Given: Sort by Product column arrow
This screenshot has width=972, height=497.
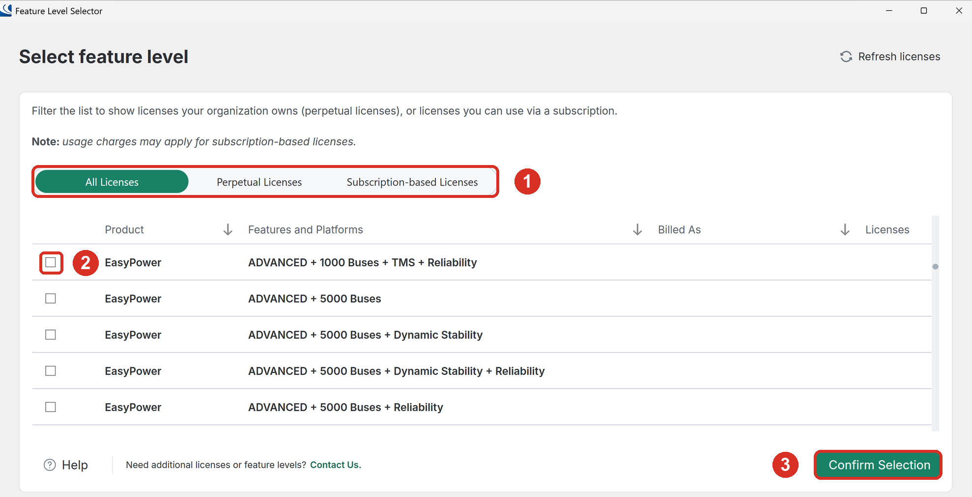Looking at the screenshot, I should 228,229.
